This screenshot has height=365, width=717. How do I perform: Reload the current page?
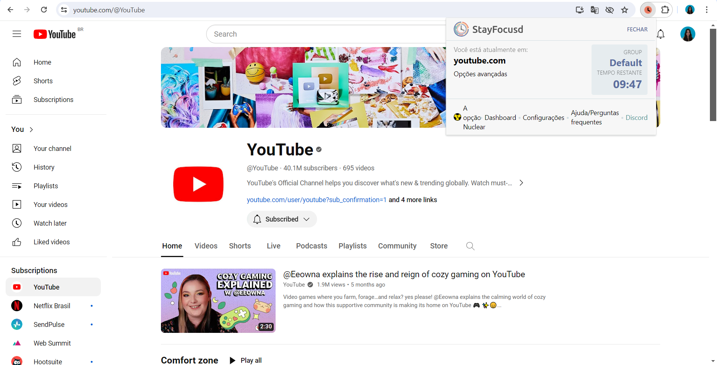tap(44, 10)
